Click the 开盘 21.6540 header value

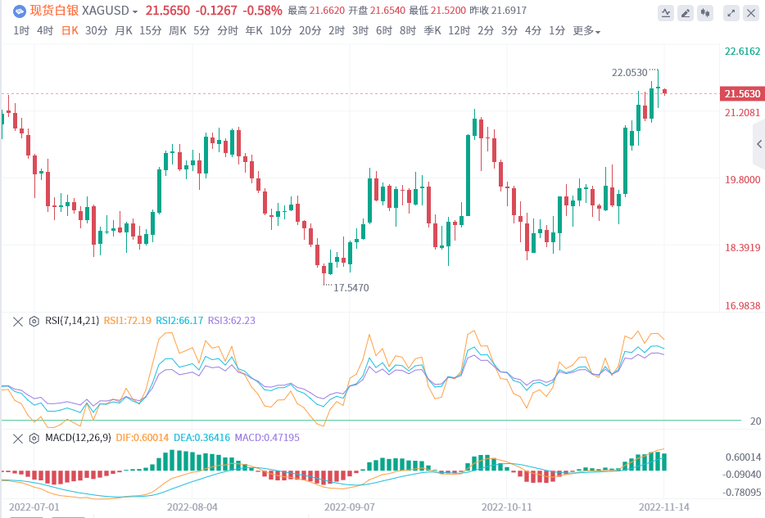(x=377, y=11)
